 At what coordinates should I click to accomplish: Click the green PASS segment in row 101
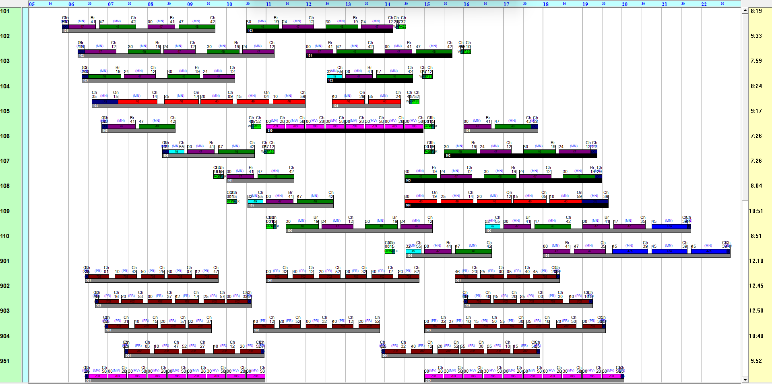pyautogui.click(x=402, y=27)
